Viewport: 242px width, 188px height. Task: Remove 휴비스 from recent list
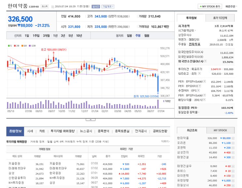pos(233,171)
